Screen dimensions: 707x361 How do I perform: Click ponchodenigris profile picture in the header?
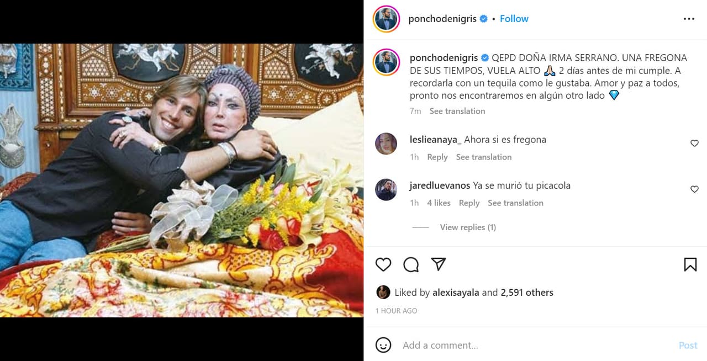[386, 18]
